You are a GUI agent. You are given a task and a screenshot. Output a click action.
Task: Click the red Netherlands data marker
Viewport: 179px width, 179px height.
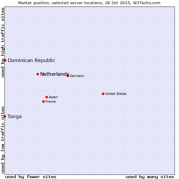click(x=38, y=74)
